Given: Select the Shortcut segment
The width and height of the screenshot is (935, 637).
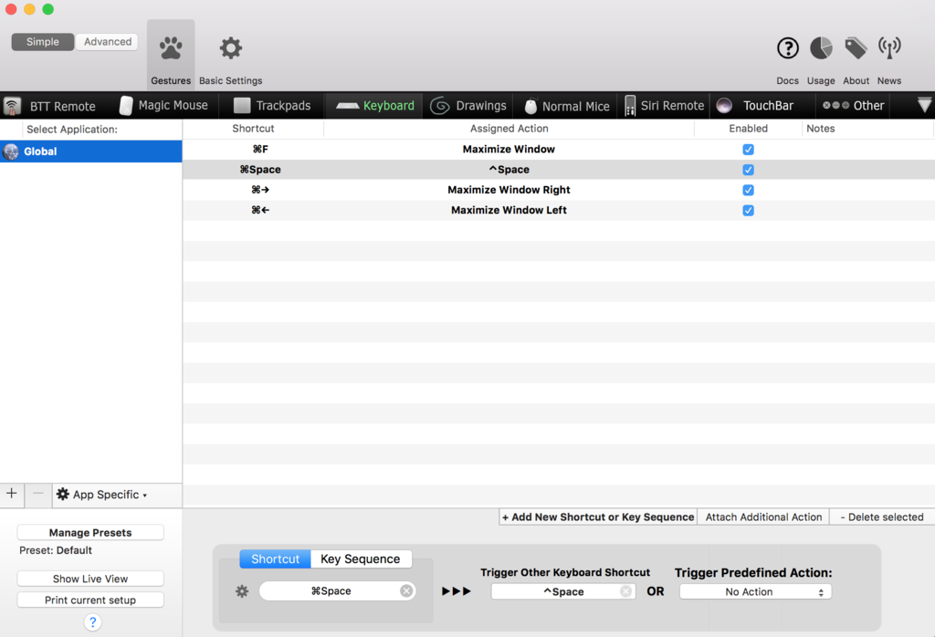Looking at the screenshot, I should 275,559.
